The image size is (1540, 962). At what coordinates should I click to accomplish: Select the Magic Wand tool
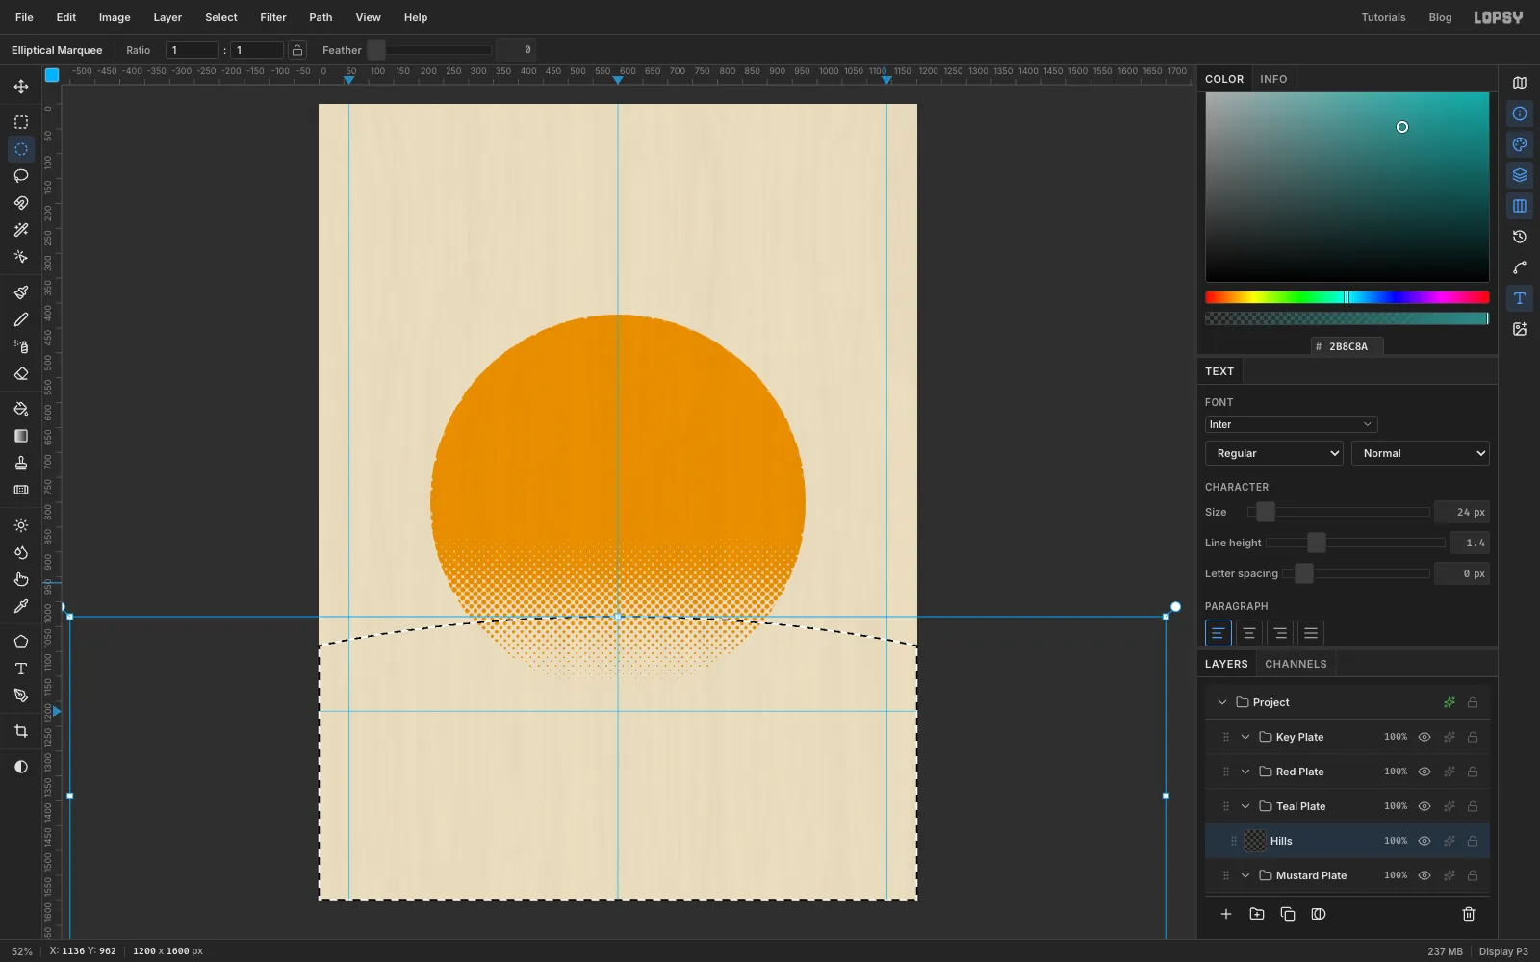21,230
